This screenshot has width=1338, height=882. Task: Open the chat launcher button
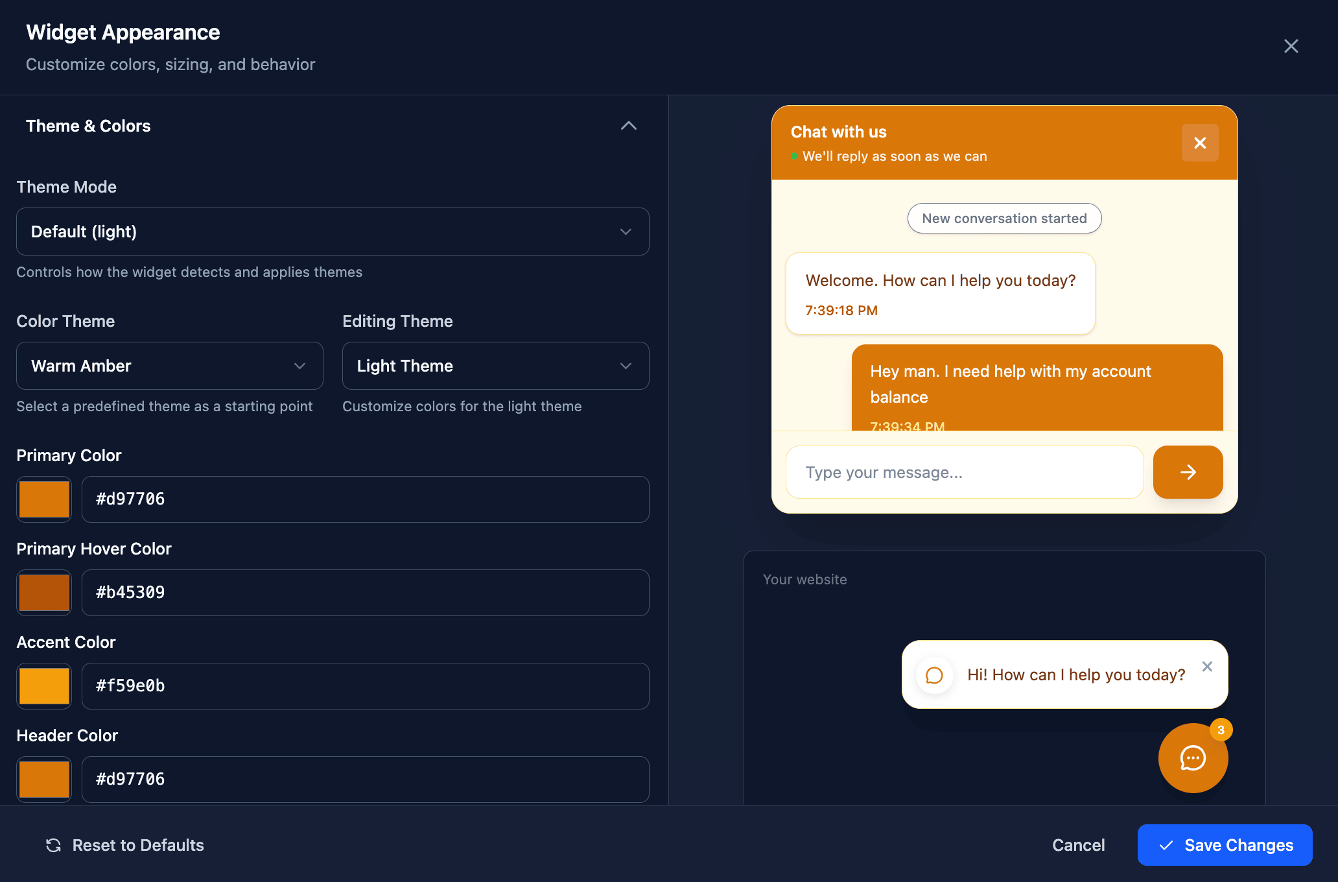[x=1193, y=758]
